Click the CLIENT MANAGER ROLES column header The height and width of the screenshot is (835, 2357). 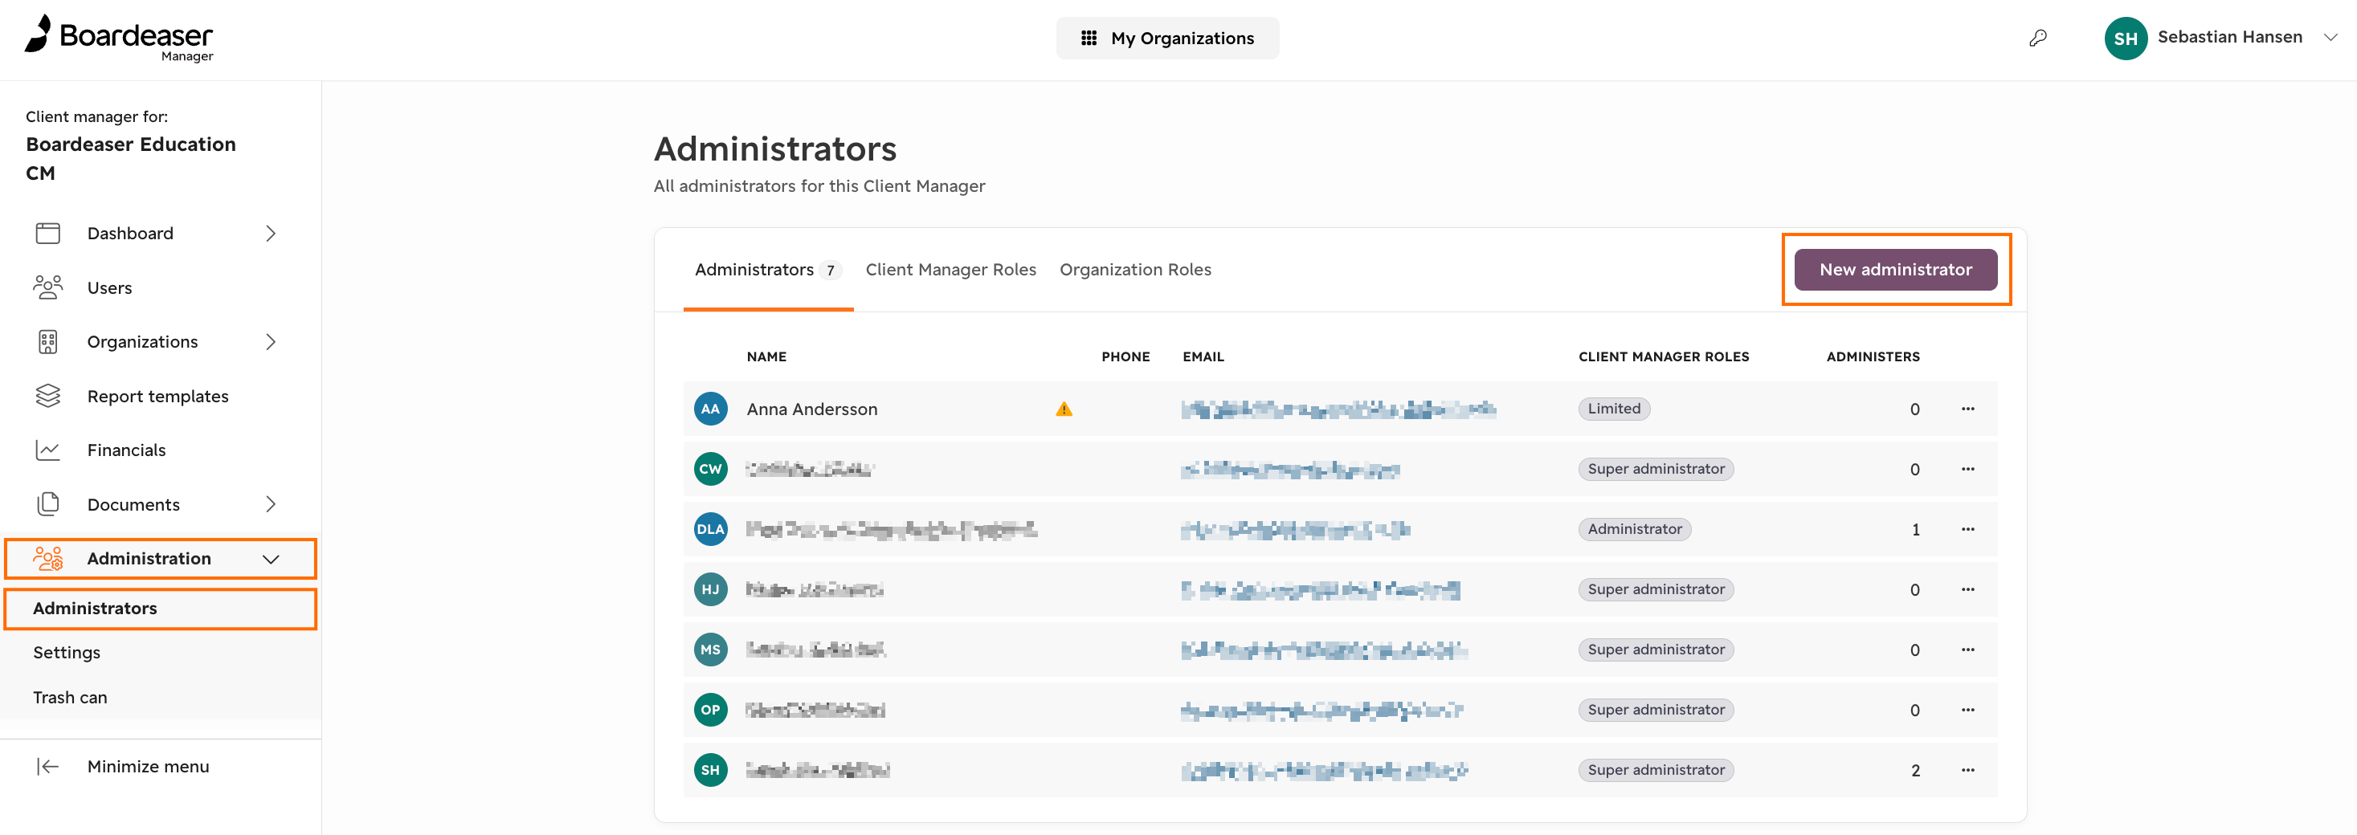coord(1664,356)
